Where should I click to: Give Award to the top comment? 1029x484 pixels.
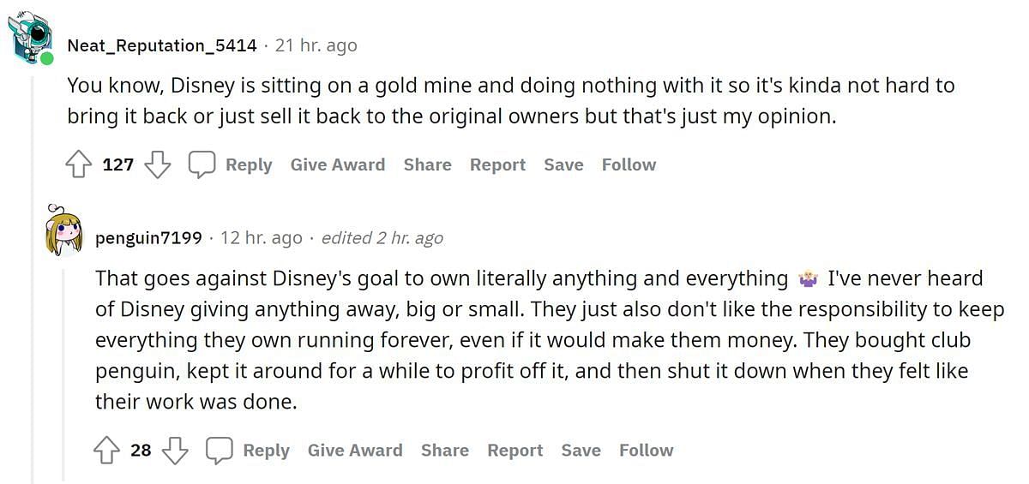pyautogui.click(x=338, y=164)
